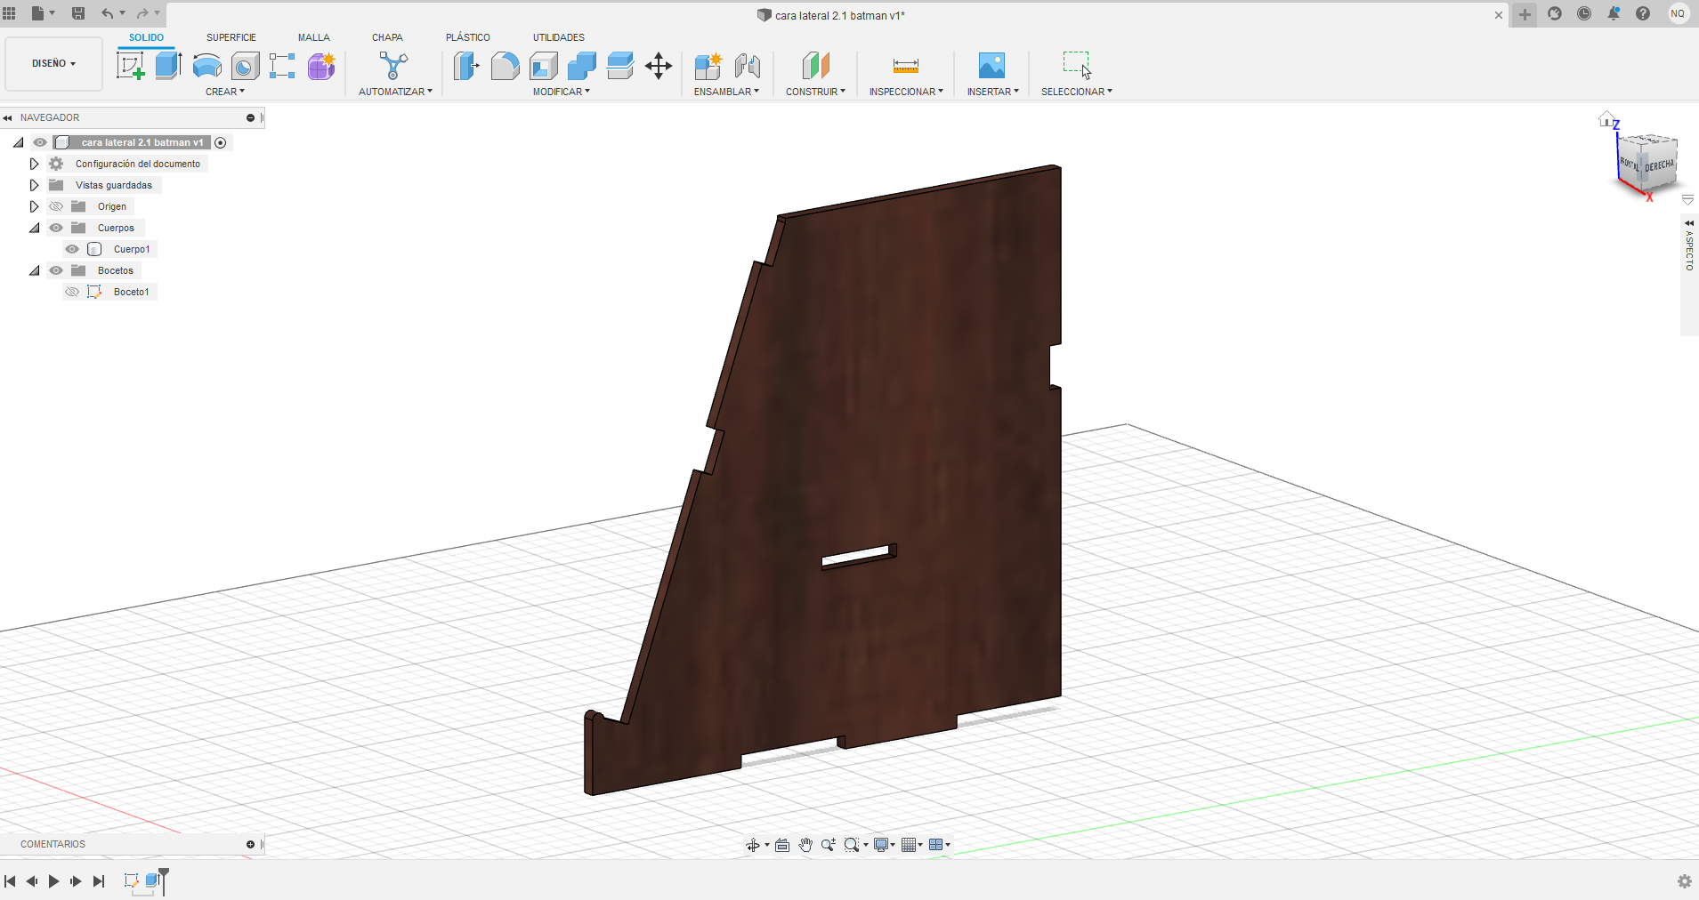Pick the Hole tool icon
1699x900 pixels.
pos(245,66)
